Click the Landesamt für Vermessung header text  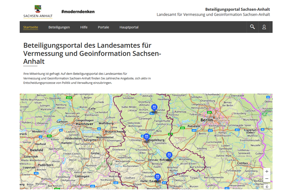point(213,14)
